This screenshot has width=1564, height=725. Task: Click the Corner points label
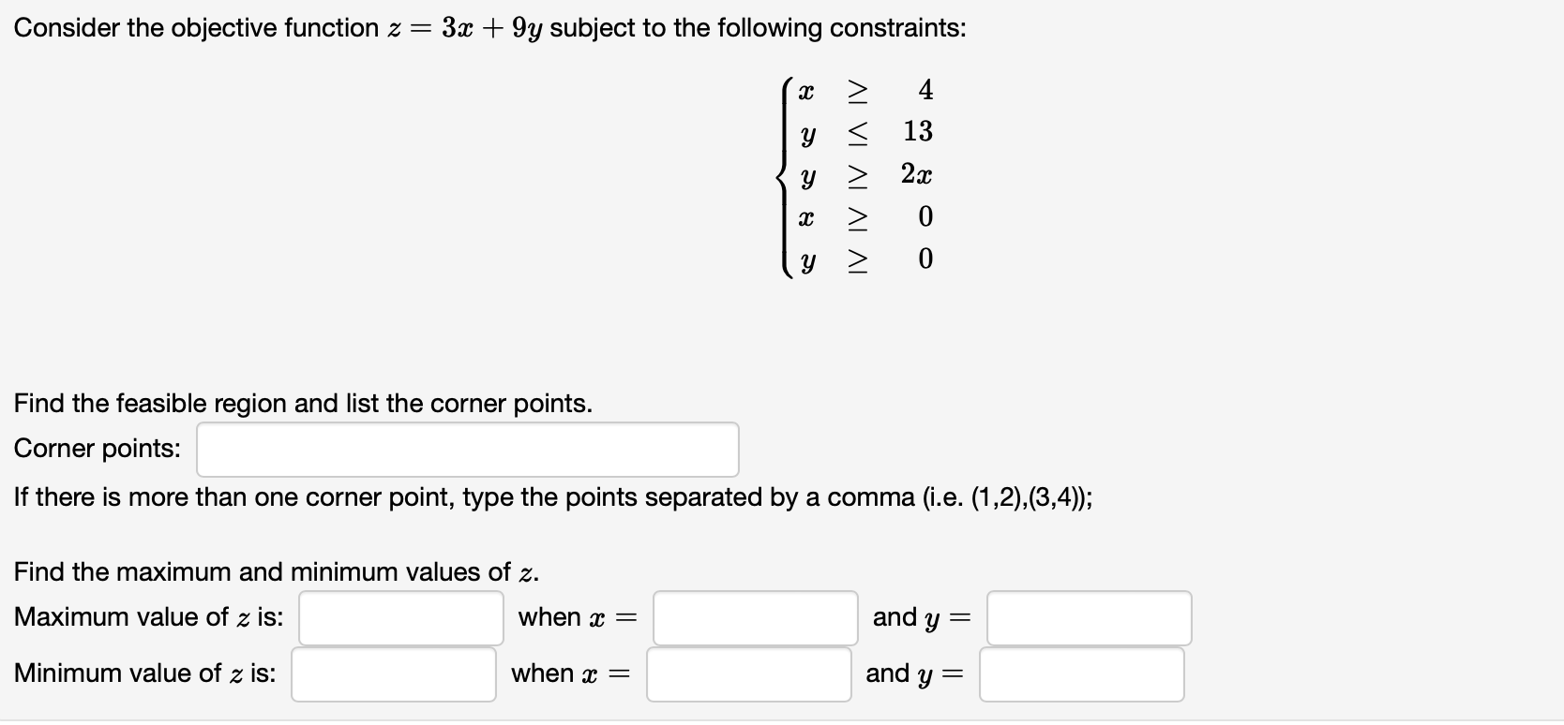pos(96,449)
